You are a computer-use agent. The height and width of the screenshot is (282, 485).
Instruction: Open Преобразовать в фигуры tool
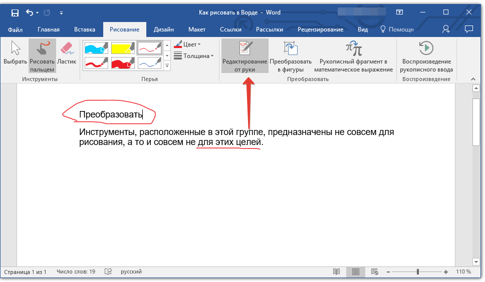point(291,56)
